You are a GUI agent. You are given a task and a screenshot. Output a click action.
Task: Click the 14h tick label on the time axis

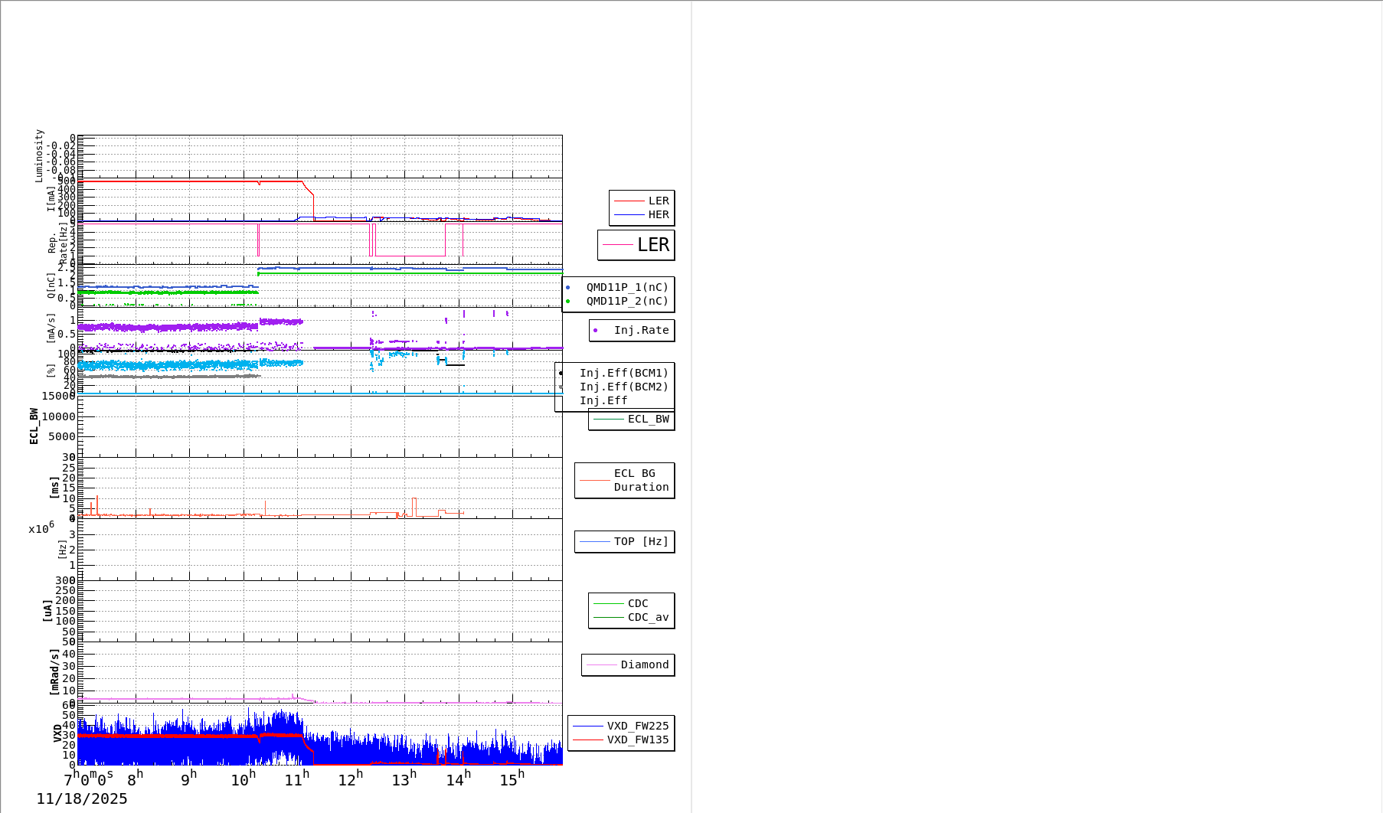tap(458, 779)
